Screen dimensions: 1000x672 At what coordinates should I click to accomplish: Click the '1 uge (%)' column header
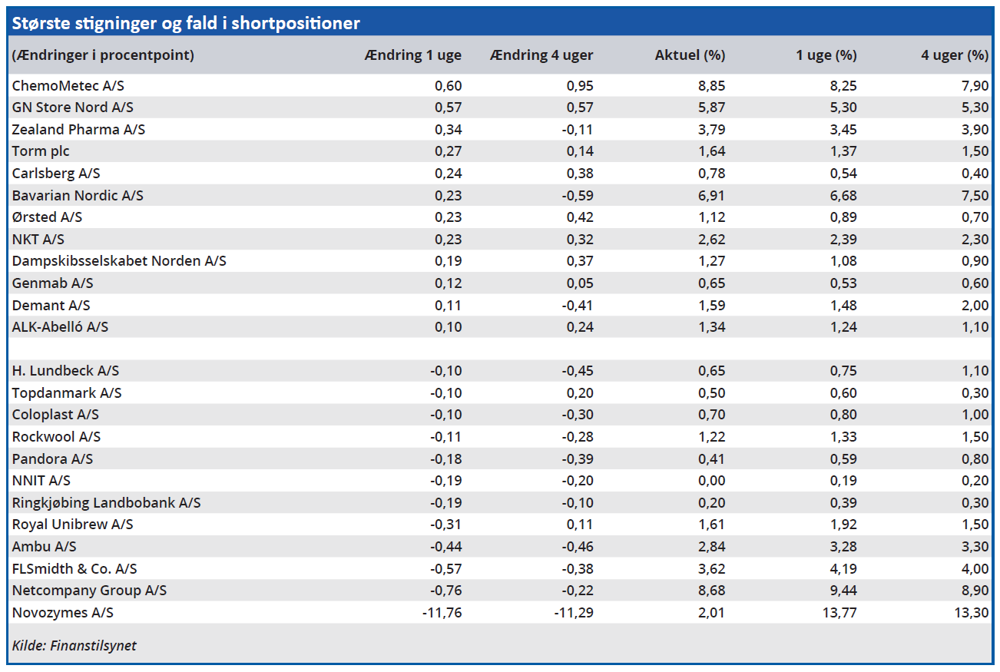coord(826,55)
